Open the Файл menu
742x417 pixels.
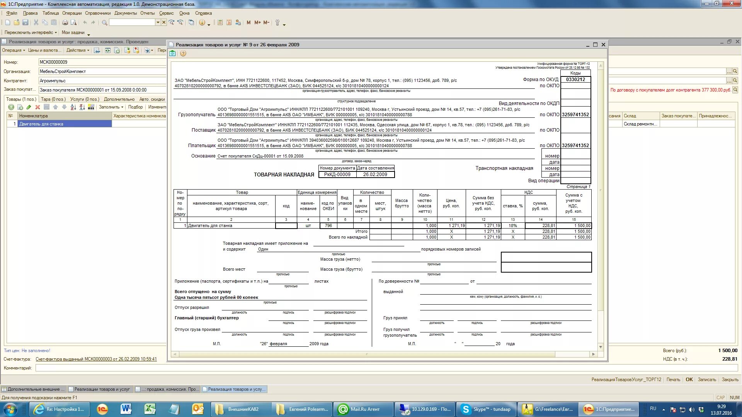click(12, 13)
